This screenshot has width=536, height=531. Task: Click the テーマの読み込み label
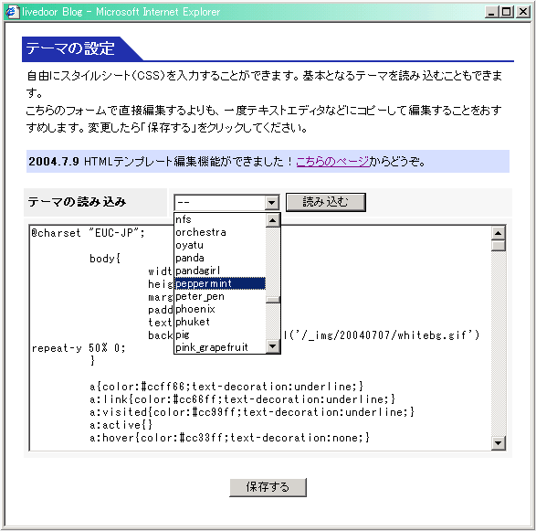(77, 202)
